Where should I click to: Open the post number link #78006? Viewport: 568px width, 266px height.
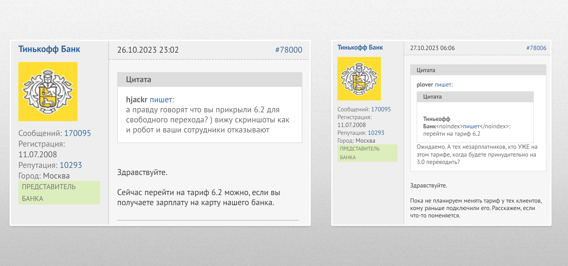pos(536,48)
